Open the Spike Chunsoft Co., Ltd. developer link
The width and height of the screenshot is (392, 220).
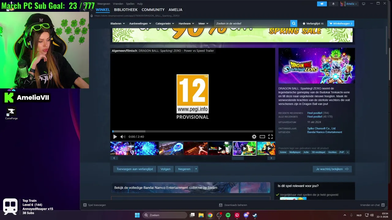click(322, 128)
